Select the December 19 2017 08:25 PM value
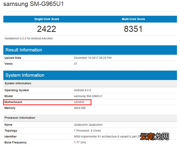The image size is (180, 145). click(x=93, y=58)
